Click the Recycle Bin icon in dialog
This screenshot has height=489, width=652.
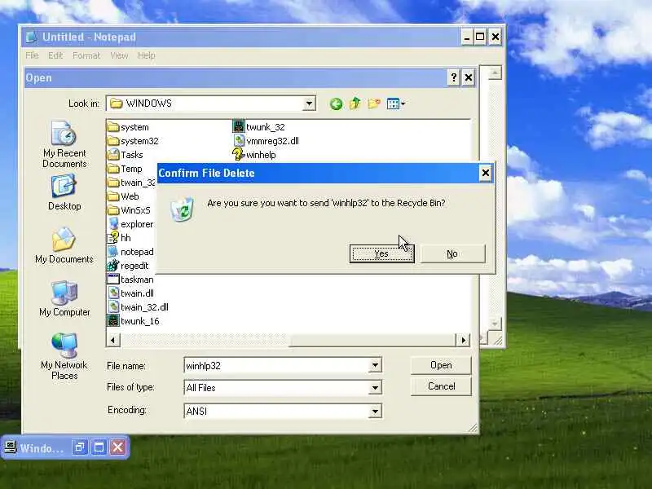pyautogui.click(x=183, y=209)
